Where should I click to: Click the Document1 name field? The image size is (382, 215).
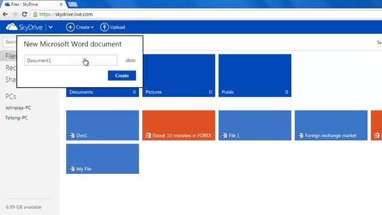(x=70, y=60)
